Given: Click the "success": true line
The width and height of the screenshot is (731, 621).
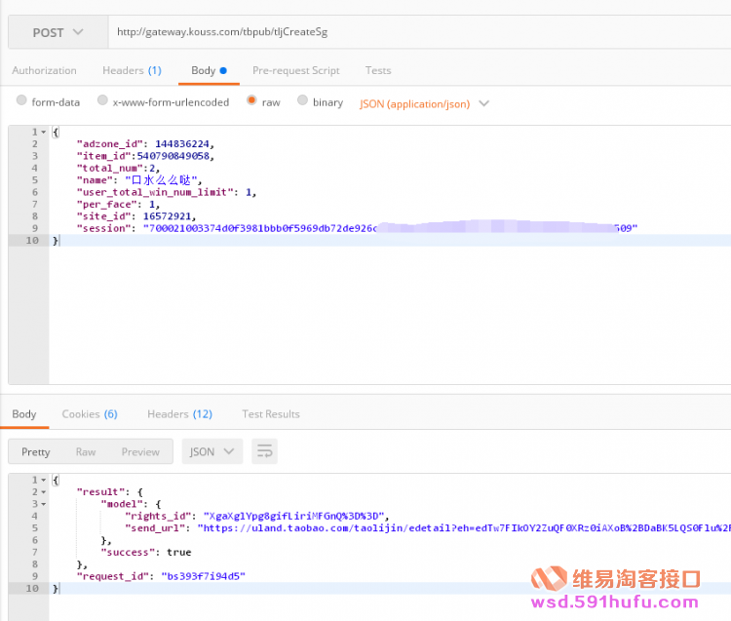Looking at the screenshot, I should tap(146, 553).
